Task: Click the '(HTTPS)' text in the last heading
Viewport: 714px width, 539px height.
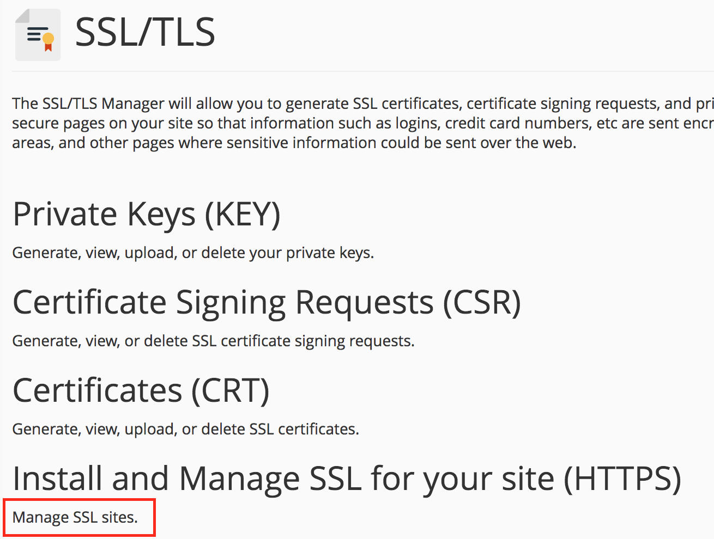Action: pos(622,479)
